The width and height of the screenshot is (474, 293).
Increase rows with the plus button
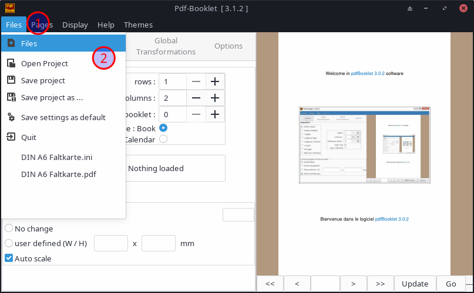coord(215,82)
